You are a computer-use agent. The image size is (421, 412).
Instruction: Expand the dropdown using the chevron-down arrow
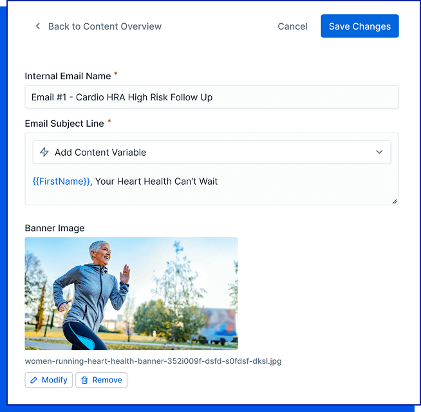379,153
